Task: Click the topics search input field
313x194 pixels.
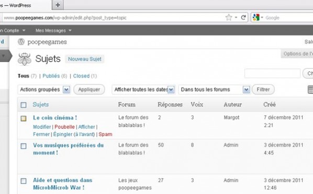Action: point(272,74)
